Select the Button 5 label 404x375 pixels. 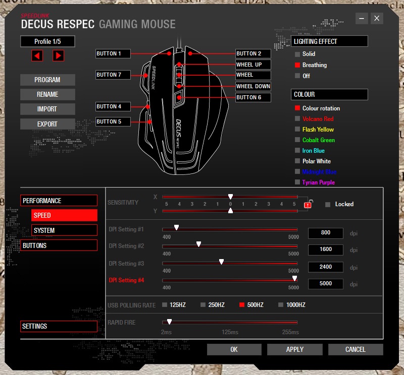[x=113, y=121]
